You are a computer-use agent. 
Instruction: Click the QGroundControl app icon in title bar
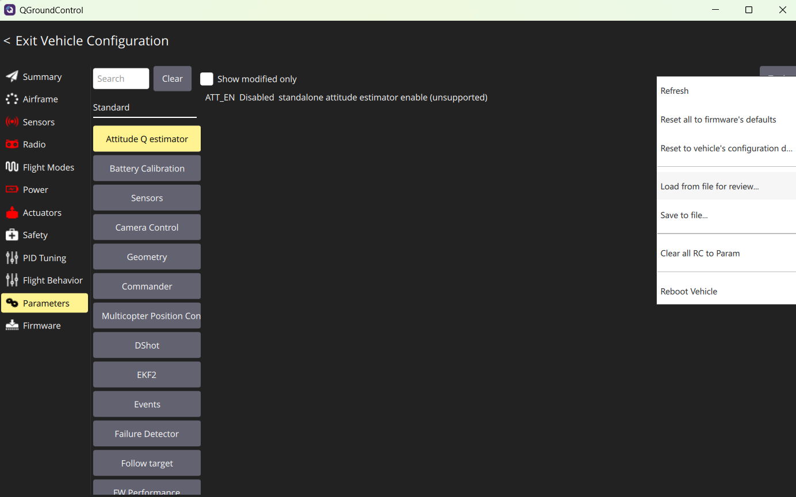(10, 10)
